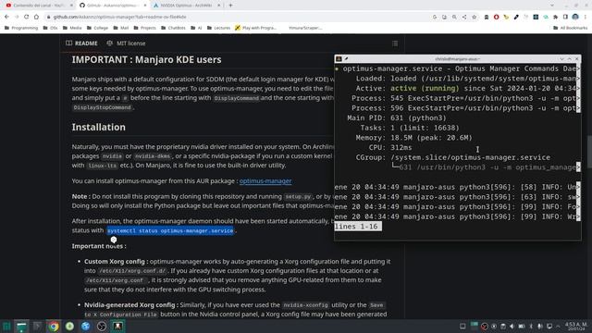Go back to the previous page
Image resolution: width=592 pixels, height=333 pixels.
(6, 17)
